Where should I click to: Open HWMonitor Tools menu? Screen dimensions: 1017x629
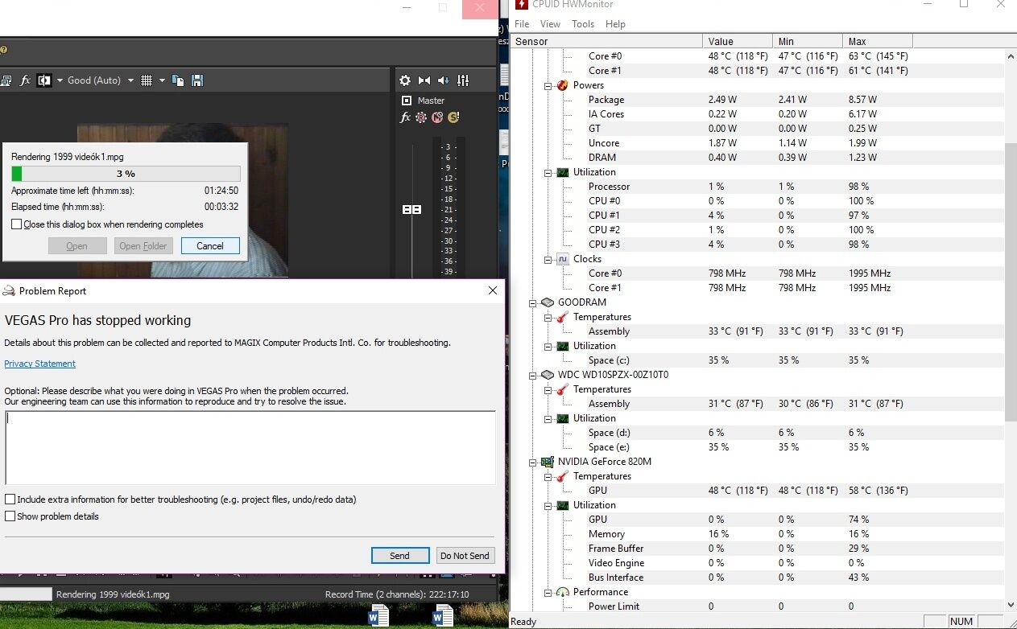pos(583,24)
